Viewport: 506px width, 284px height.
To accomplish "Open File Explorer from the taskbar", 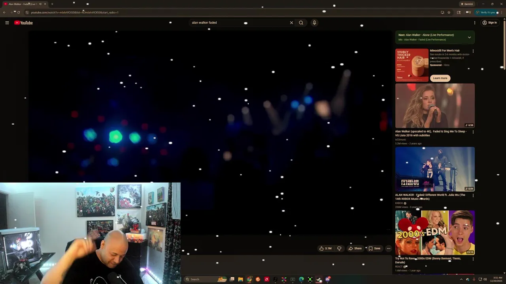I will (240, 279).
